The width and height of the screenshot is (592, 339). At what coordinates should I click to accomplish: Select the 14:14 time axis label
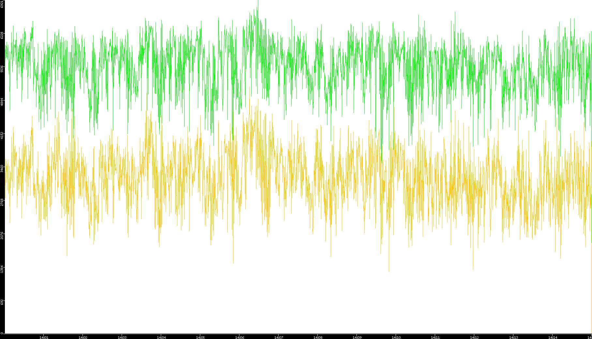click(553, 337)
